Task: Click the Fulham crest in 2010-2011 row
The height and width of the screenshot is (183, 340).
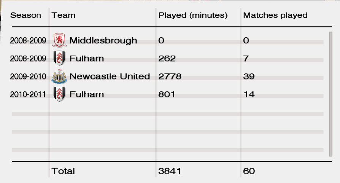Action: 59,94
